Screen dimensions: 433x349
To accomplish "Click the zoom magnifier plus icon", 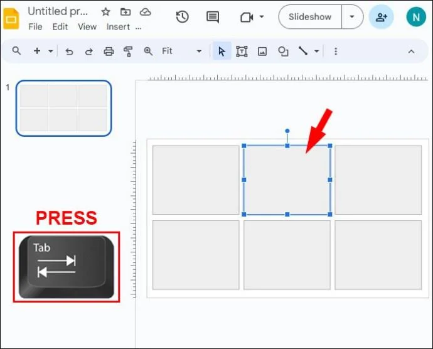I will [148, 51].
